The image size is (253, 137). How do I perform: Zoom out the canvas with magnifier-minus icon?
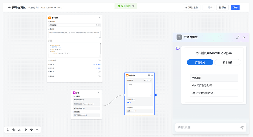(x=8, y=130)
